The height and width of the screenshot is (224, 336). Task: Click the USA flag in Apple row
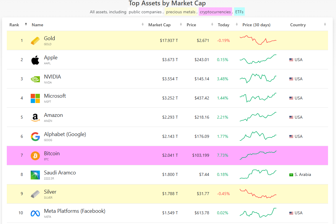click(291, 60)
